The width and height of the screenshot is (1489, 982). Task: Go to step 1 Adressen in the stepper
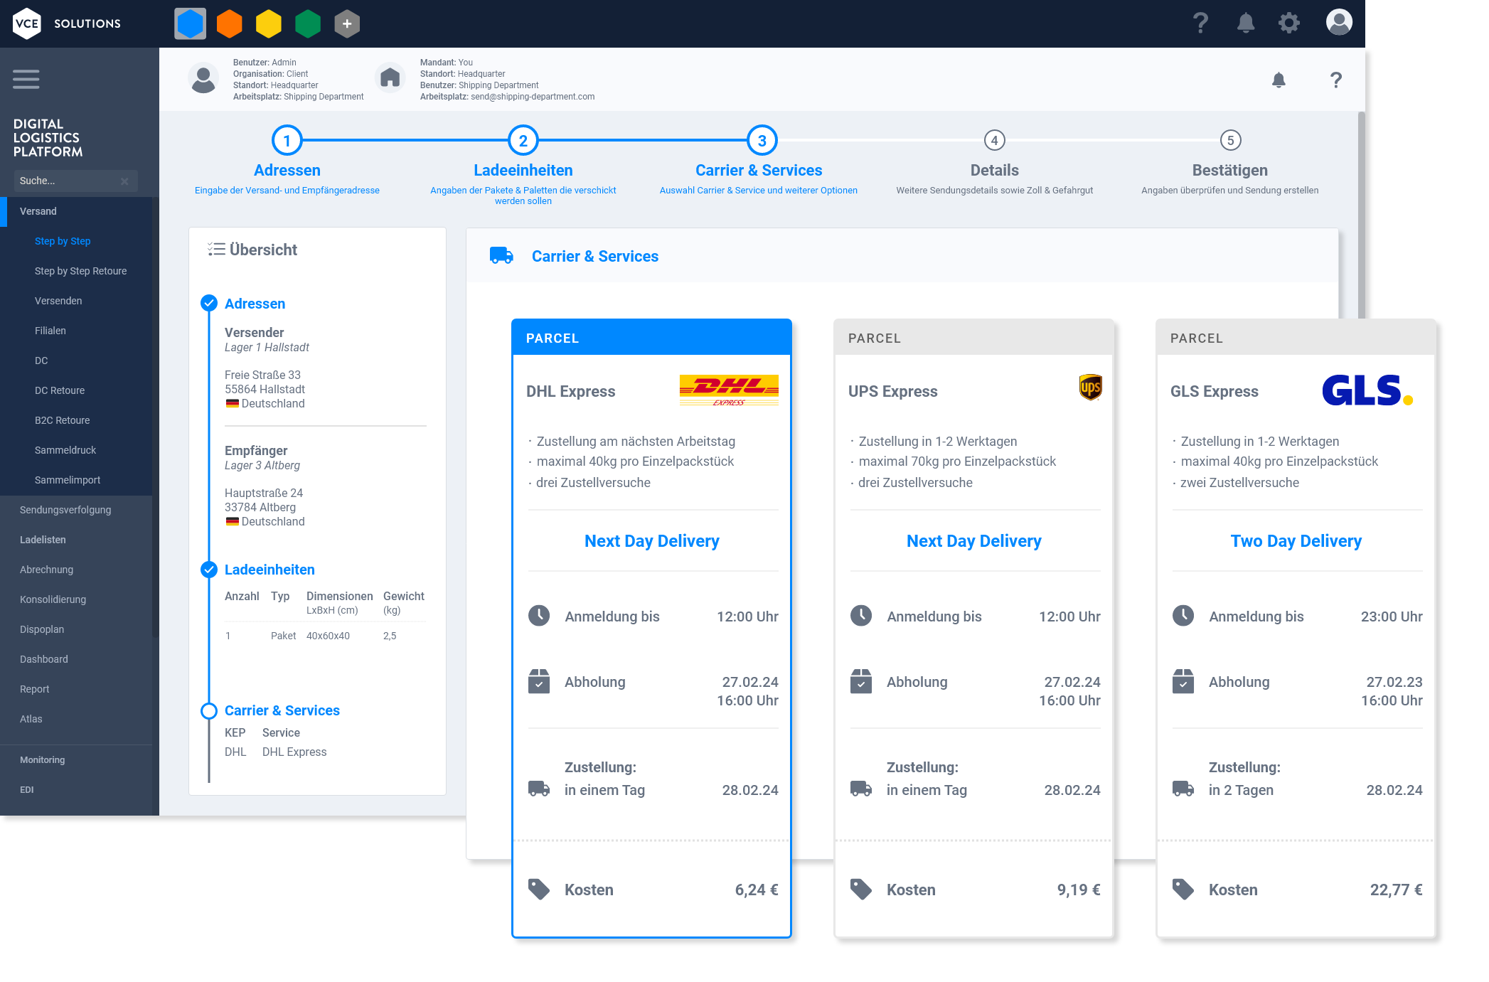(x=287, y=141)
